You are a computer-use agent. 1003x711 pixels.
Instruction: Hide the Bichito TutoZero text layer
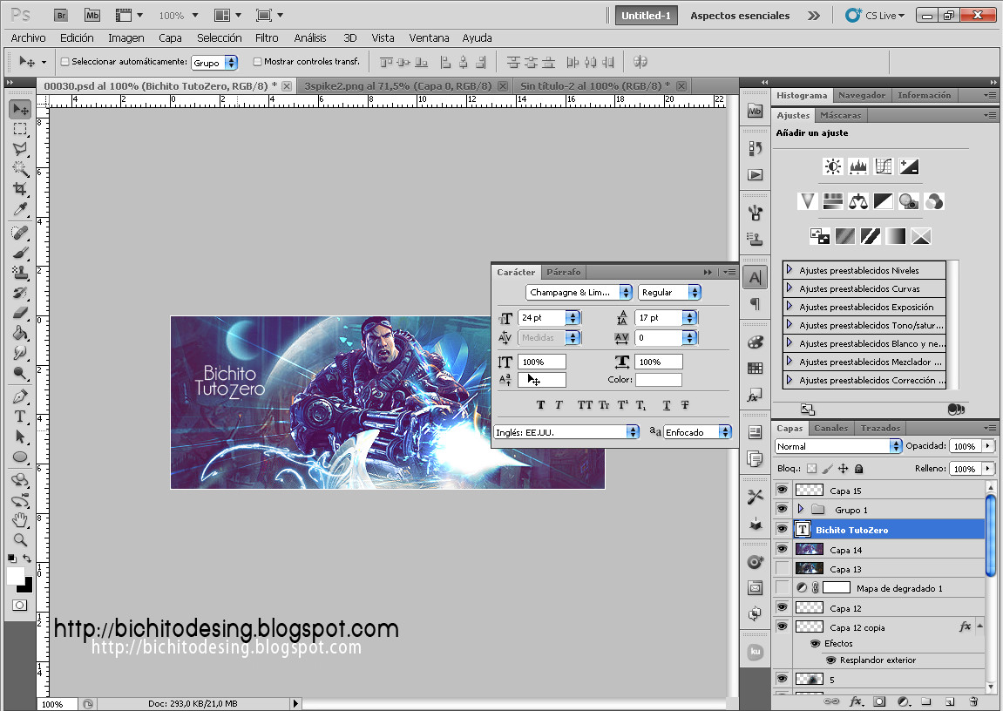[x=782, y=529]
